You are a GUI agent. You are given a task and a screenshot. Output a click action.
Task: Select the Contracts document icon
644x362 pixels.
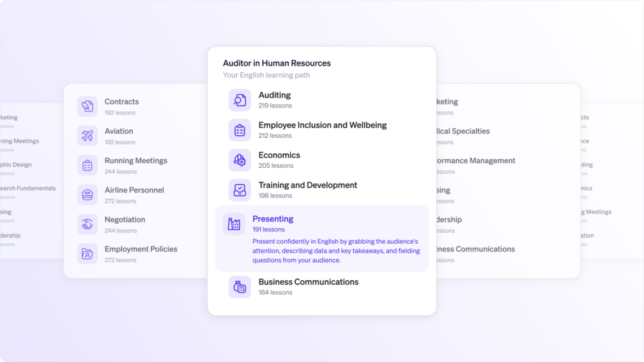(x=87, y=106)
